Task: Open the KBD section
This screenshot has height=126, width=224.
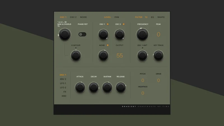Action: click(64, 96)
